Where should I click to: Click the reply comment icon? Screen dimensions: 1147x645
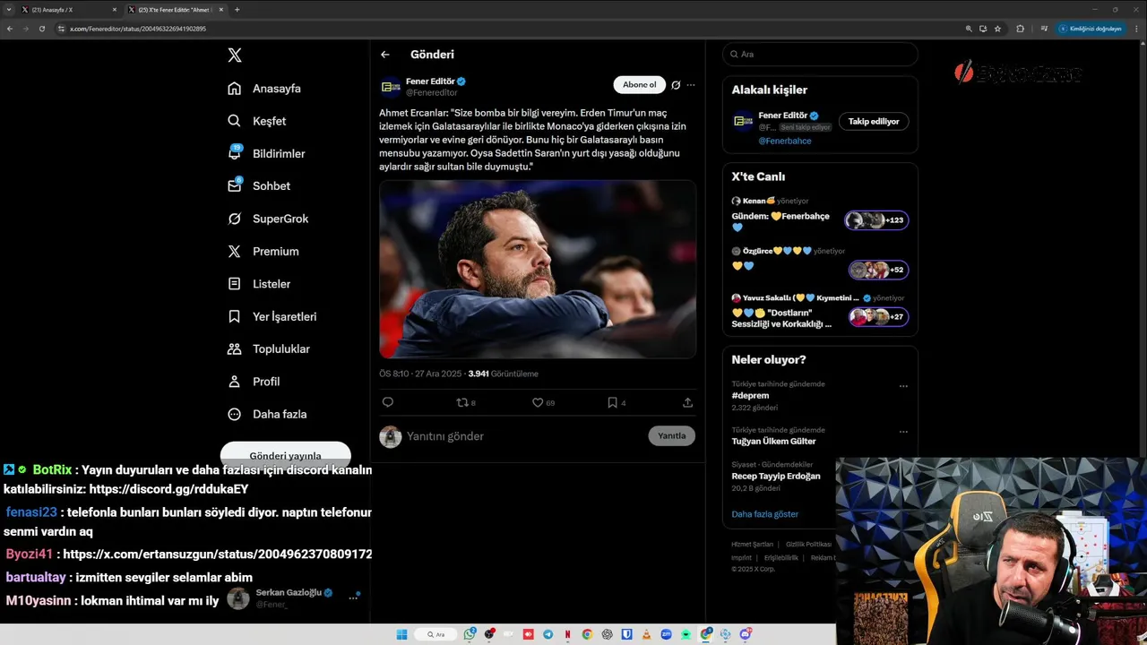[388, 403]
